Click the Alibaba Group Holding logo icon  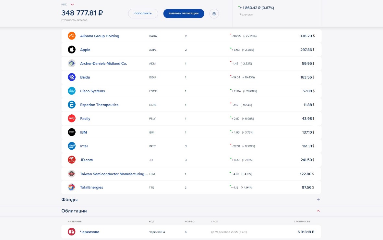(x=72, y=36)
